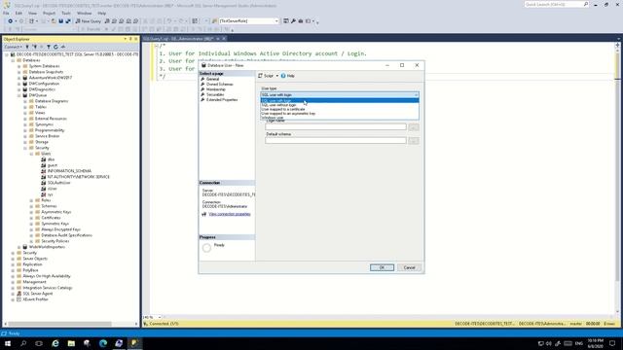Image resolution: width=623 pixels, height=350 pixels.
Task: Click the Filter icon in Object Explorer toolbar
Action: 49,47
